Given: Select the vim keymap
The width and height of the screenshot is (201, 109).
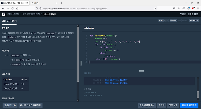Looking at the screenshot, I should (x=179, y=21).
